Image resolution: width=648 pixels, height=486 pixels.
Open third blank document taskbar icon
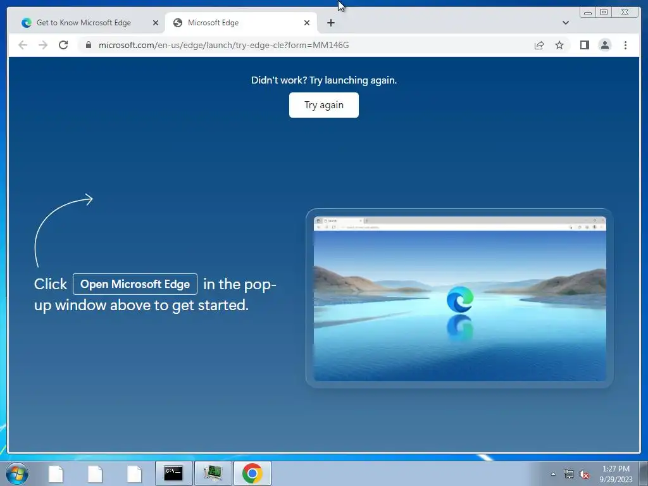134,473
